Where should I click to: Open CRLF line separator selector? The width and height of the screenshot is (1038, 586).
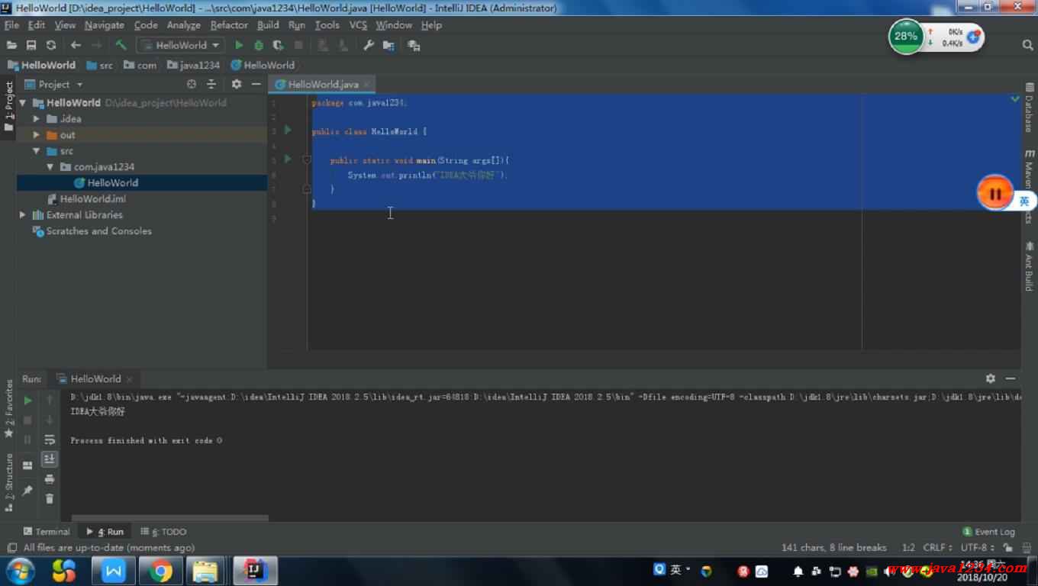(937, 548)
